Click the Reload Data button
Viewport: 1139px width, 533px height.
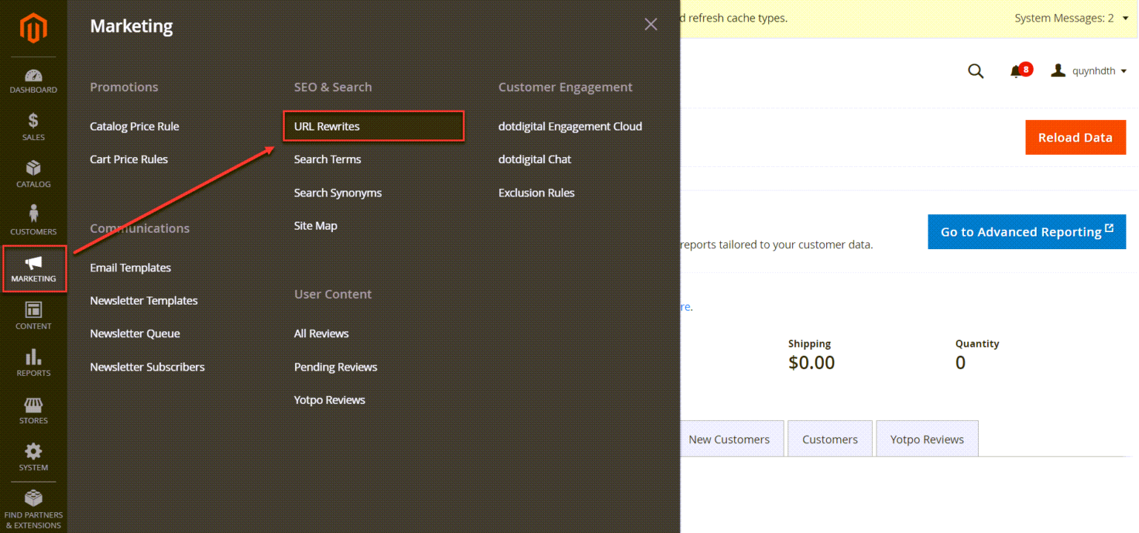pos(1075,137)
